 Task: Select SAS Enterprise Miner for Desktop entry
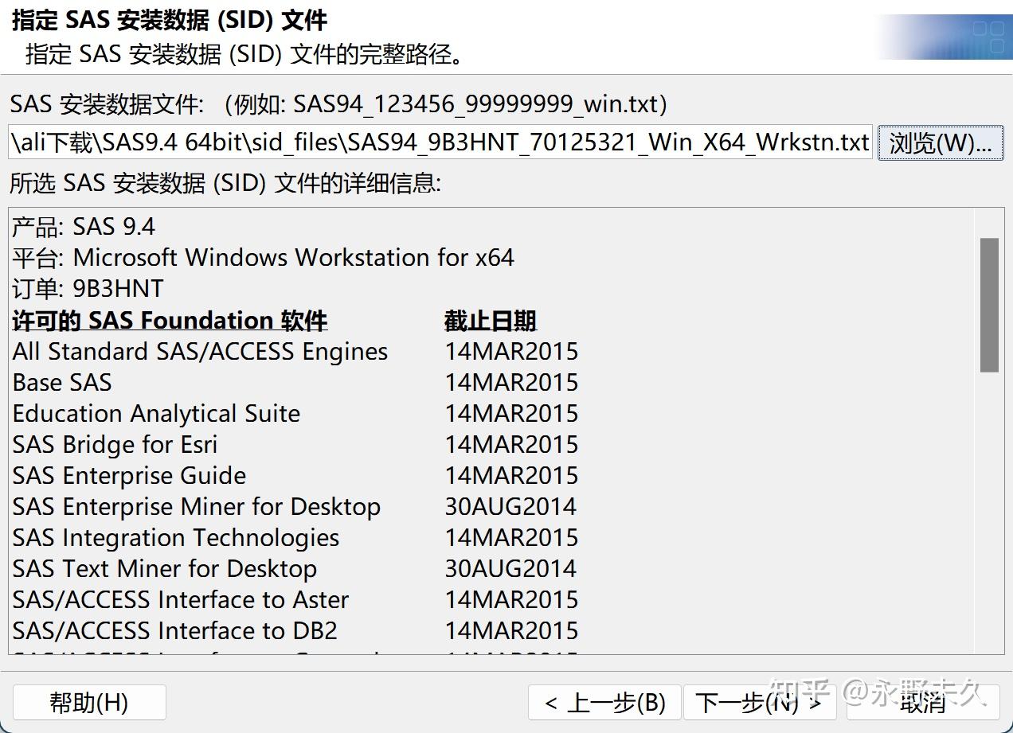(x=196, y=506)
